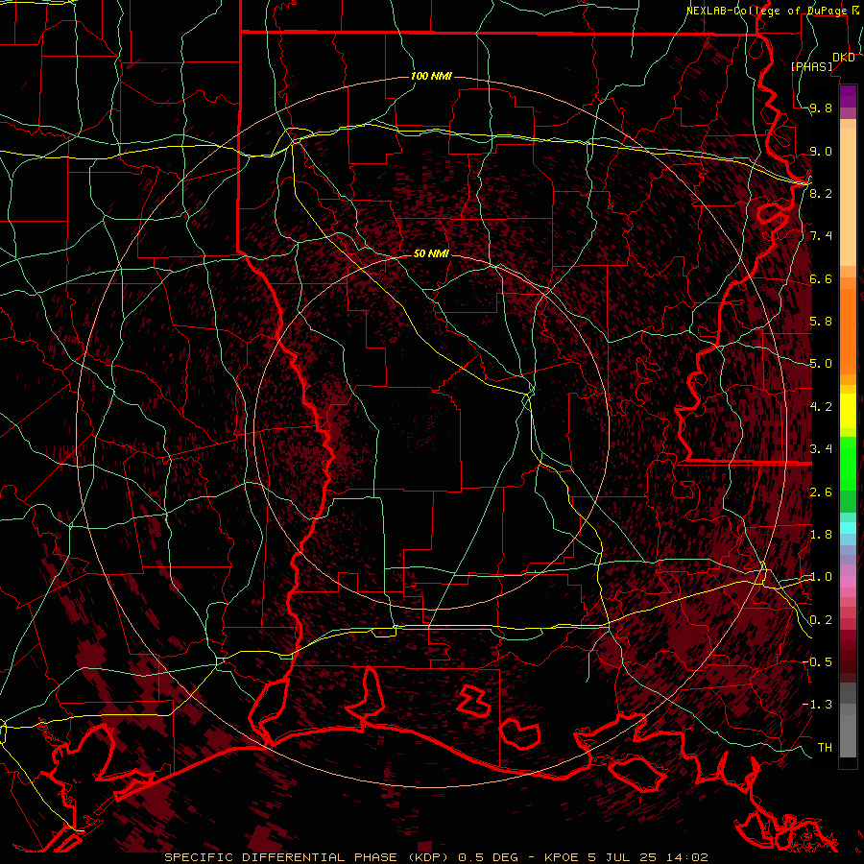864x864 pixels.
Task: Click the -1.3 legend value
Action: 817,705
